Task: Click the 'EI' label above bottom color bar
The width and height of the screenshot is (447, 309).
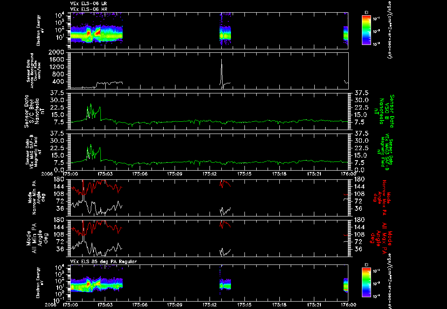Action: click(366, 265)
